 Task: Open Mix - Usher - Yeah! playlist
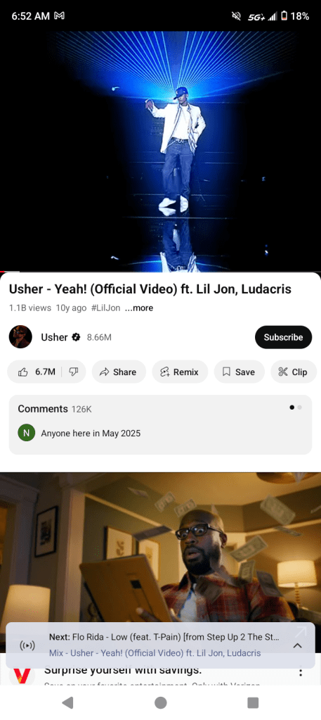[x=155, y=653]
